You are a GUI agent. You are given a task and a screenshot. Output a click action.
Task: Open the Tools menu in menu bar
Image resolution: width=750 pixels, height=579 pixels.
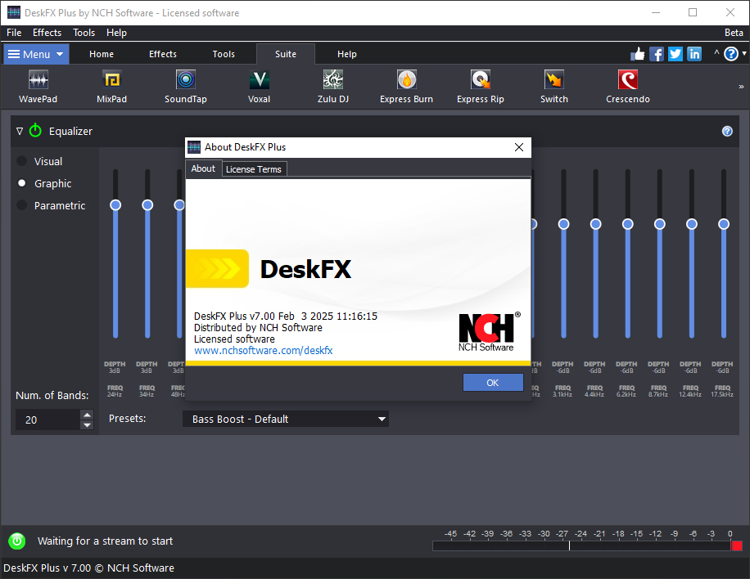pyautogui.click(x=84, y=33)
